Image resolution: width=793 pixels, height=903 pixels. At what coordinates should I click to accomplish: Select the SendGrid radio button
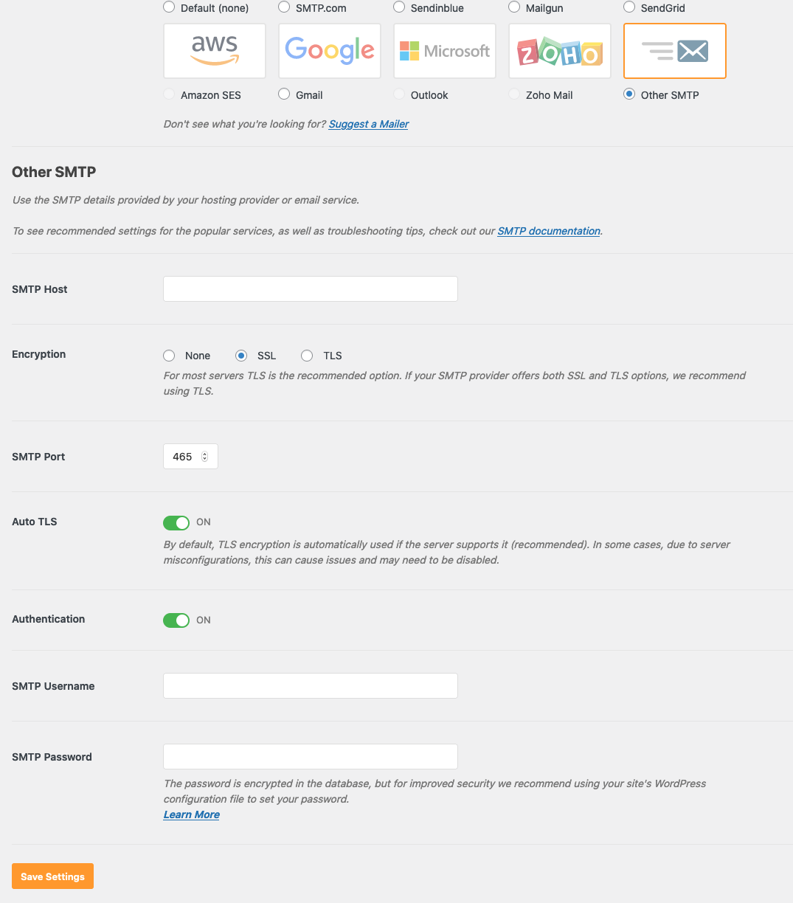[x=629, y=7]
